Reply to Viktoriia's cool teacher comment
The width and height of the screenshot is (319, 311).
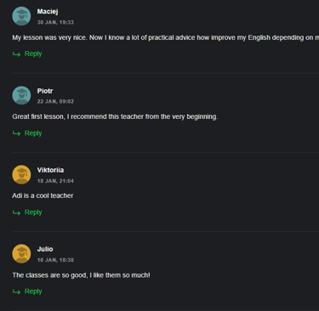click(x=33, y=212)
